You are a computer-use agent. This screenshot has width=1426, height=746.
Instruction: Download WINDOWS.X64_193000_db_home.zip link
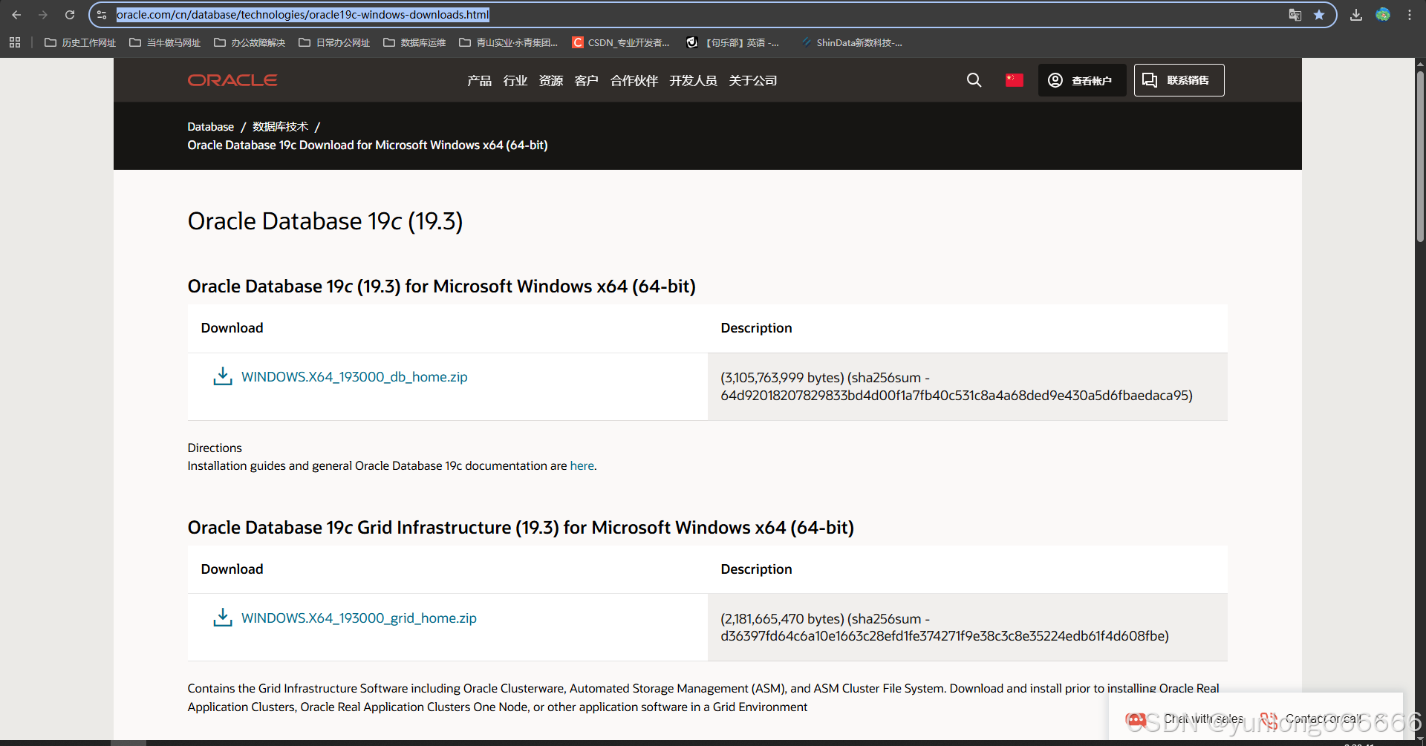(354, 376)
